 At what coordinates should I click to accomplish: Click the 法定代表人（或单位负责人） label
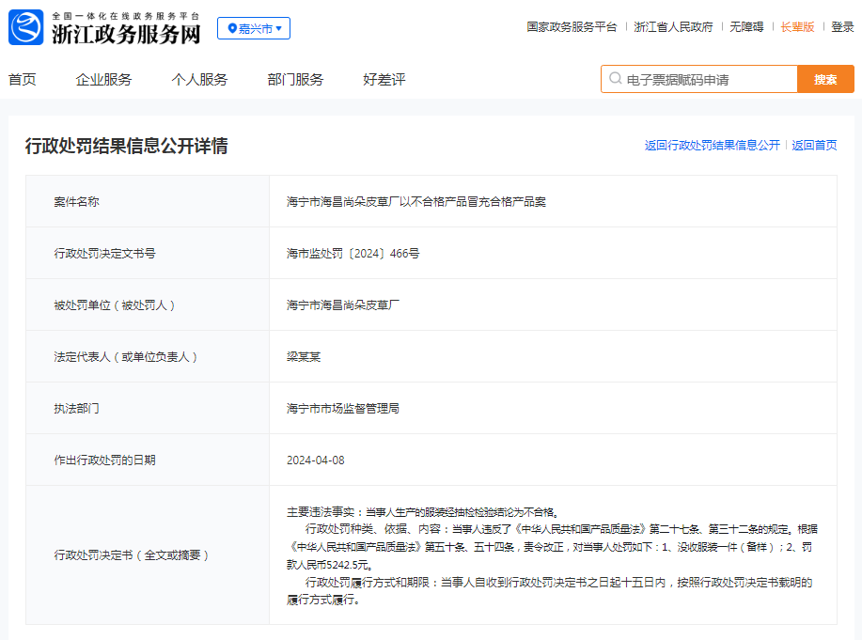[x=125, y=357]
